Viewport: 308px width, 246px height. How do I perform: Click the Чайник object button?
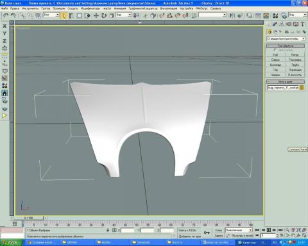click(x=275, y=75)
